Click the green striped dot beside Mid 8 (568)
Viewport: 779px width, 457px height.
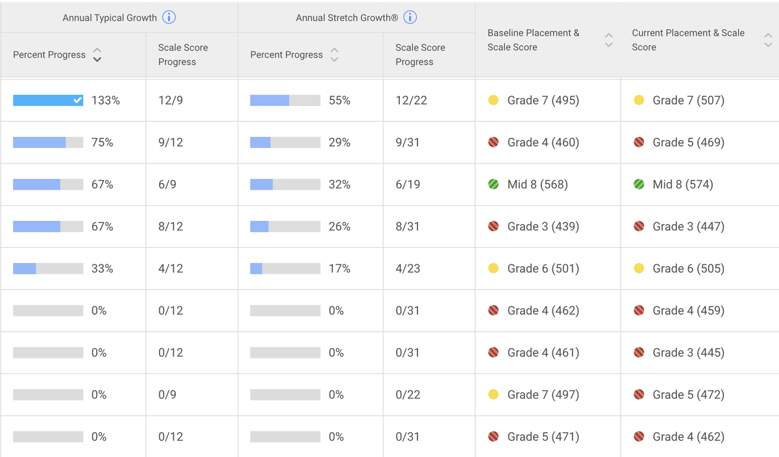[493, 184]
